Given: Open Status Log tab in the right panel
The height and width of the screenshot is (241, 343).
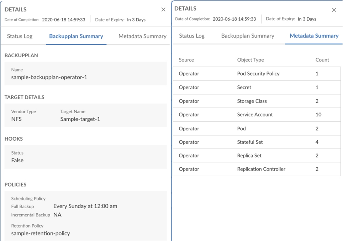Looking at the screenshot, I should click(191, 36).
